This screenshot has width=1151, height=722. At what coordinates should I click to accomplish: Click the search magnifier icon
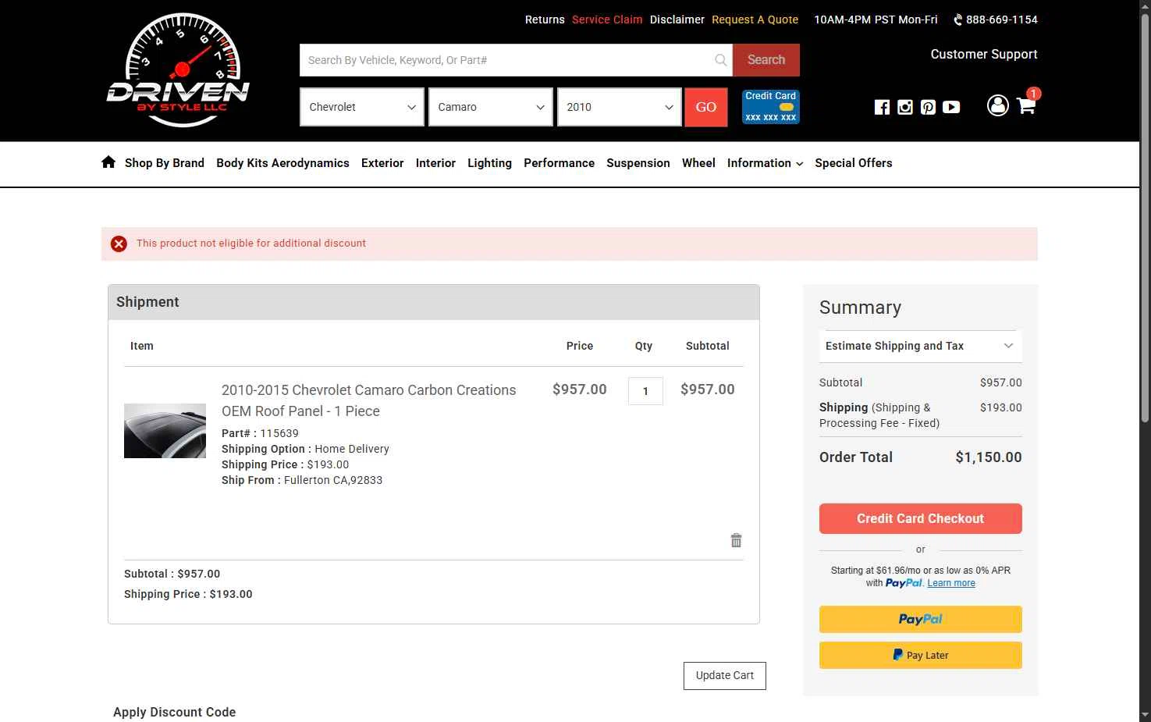[720, 60]
